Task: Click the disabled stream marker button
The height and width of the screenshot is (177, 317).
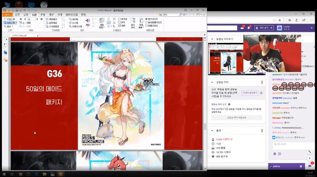Action: click(237, 118)
